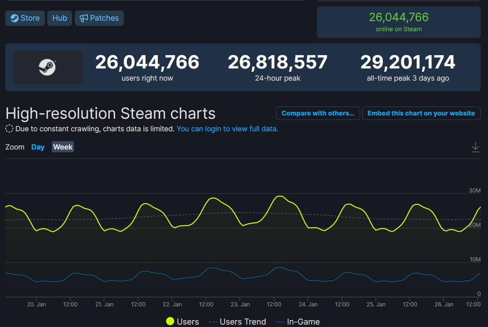Image resolution: width=488 pixels, height=327 pixels.
Task: Follow the login to view full data link
Action: coord(227,129)
